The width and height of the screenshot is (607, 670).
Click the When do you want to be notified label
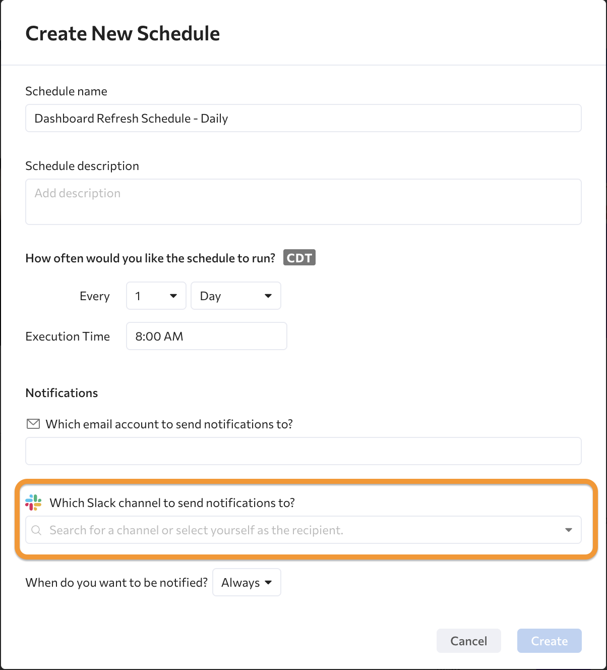click(116, 583)
